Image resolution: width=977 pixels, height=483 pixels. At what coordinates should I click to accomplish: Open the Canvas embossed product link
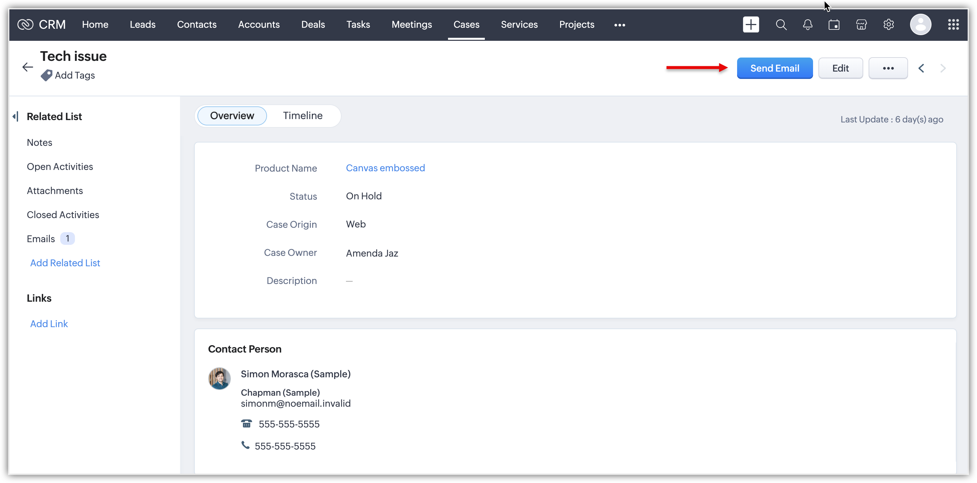pyautogui.click(x=385, y=168)
